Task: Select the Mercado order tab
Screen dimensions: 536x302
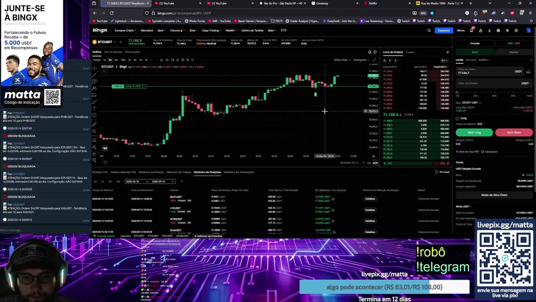Action: coord(471,60)
